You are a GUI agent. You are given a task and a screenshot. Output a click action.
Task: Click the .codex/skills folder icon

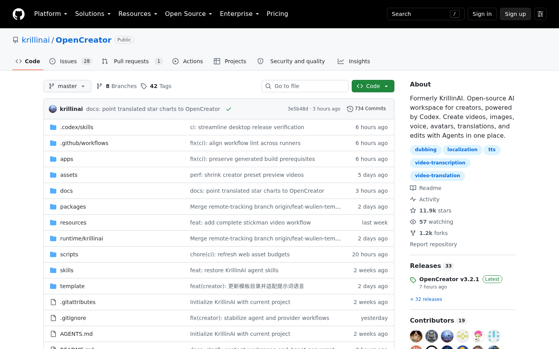click(x=53, y=127)
